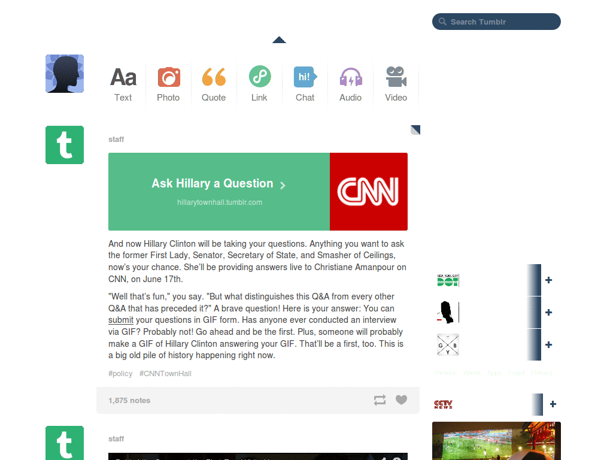This screenshot has width=613, height=460.
Task: Open the black silhouette blog avatar
Action: click(448, 312)
